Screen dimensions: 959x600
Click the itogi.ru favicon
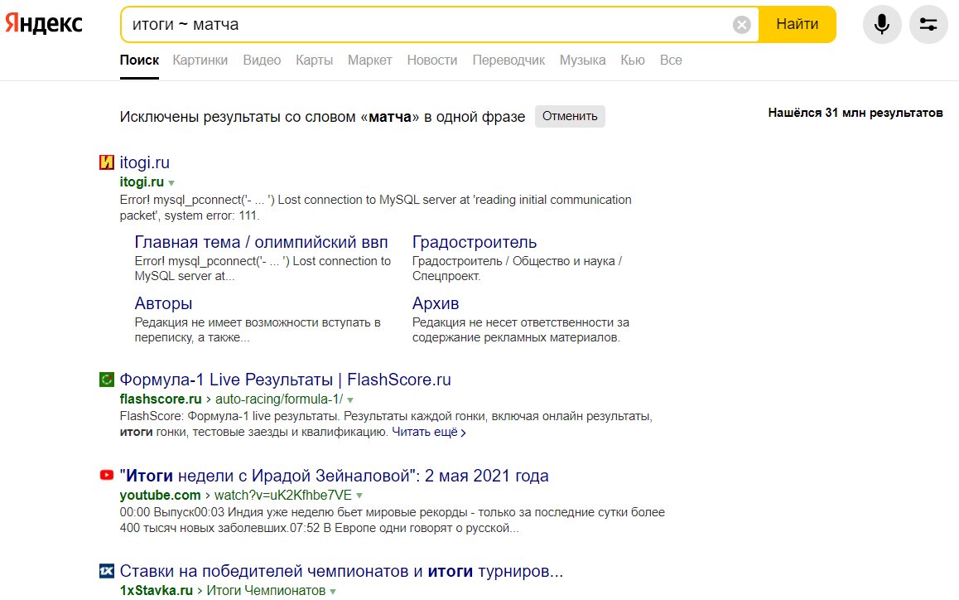[x=107, y=162]
